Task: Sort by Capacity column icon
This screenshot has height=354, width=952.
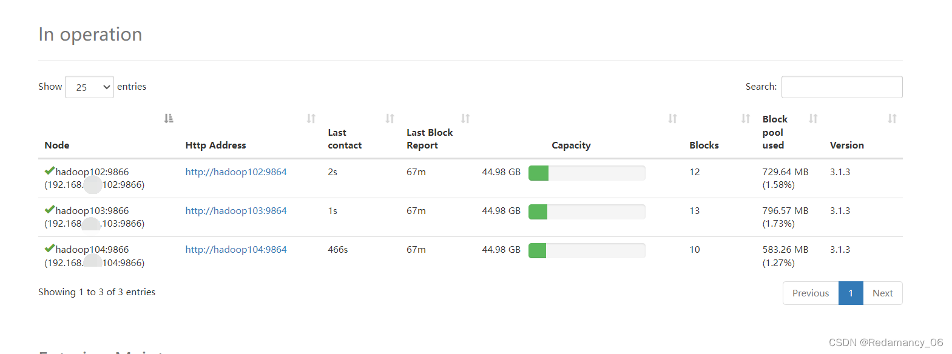Action: point(673,118)
